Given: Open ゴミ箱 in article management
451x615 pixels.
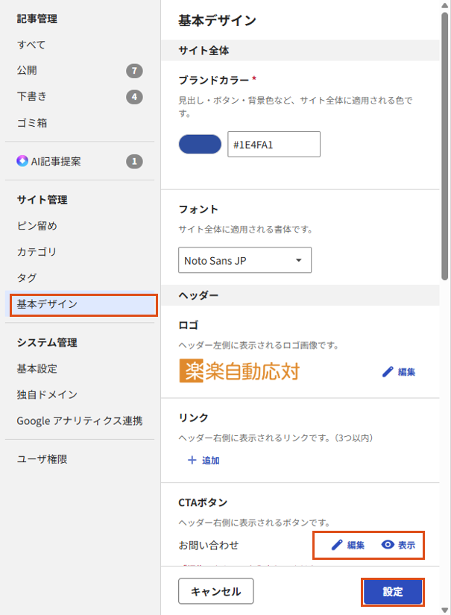Looking at the screenshot, I should click(32, 123).
